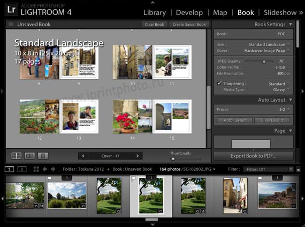Click Create Saved Book button
Viewport: 305px width, 227px height.
click(189, 24)
